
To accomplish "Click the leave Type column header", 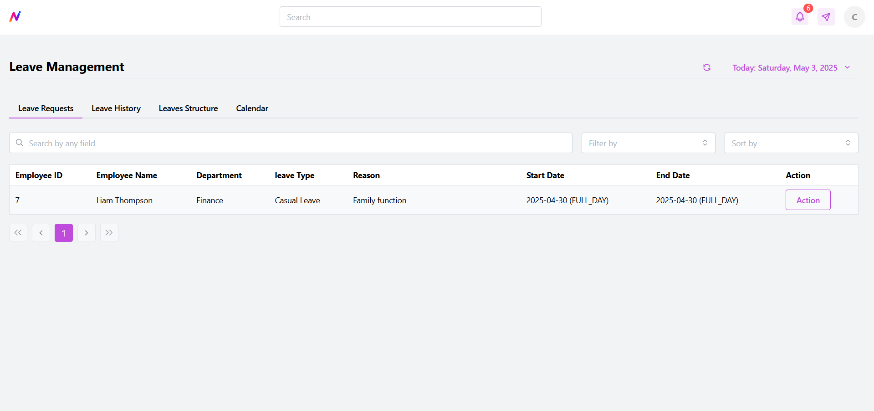I will [x=295, y=175].
